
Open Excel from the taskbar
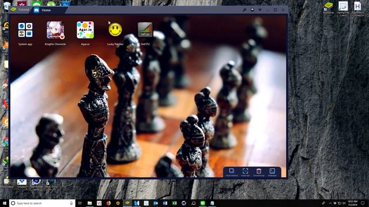[174, 203]
